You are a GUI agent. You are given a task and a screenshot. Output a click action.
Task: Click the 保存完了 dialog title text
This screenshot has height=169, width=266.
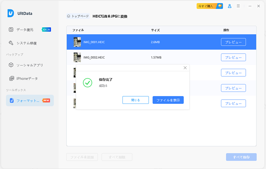click(105, 80)
